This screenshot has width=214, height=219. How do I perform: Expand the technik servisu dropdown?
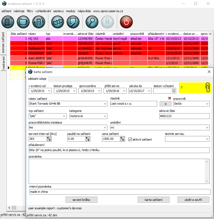(x=207, y=139)
